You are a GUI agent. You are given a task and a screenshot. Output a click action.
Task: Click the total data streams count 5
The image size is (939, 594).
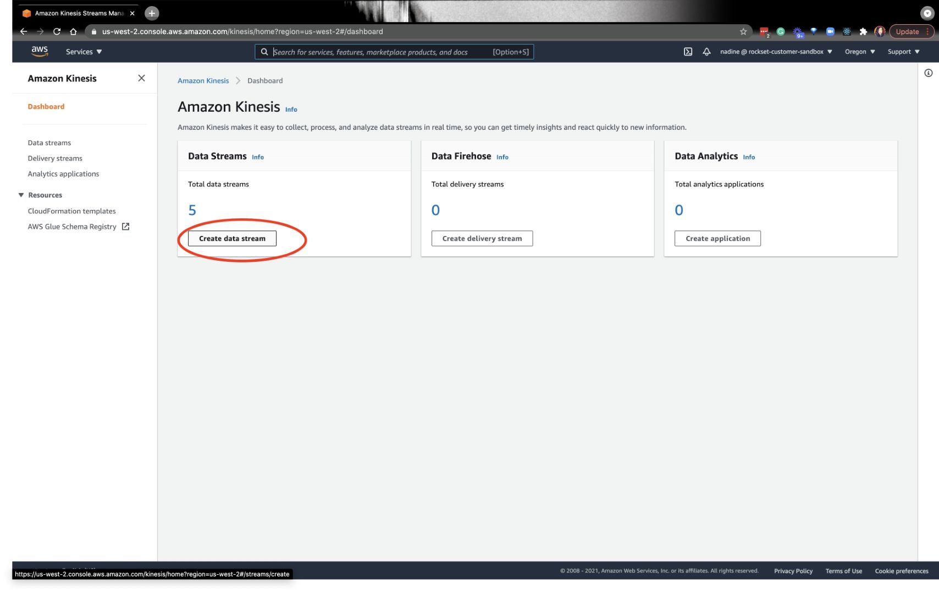[192, 210]
